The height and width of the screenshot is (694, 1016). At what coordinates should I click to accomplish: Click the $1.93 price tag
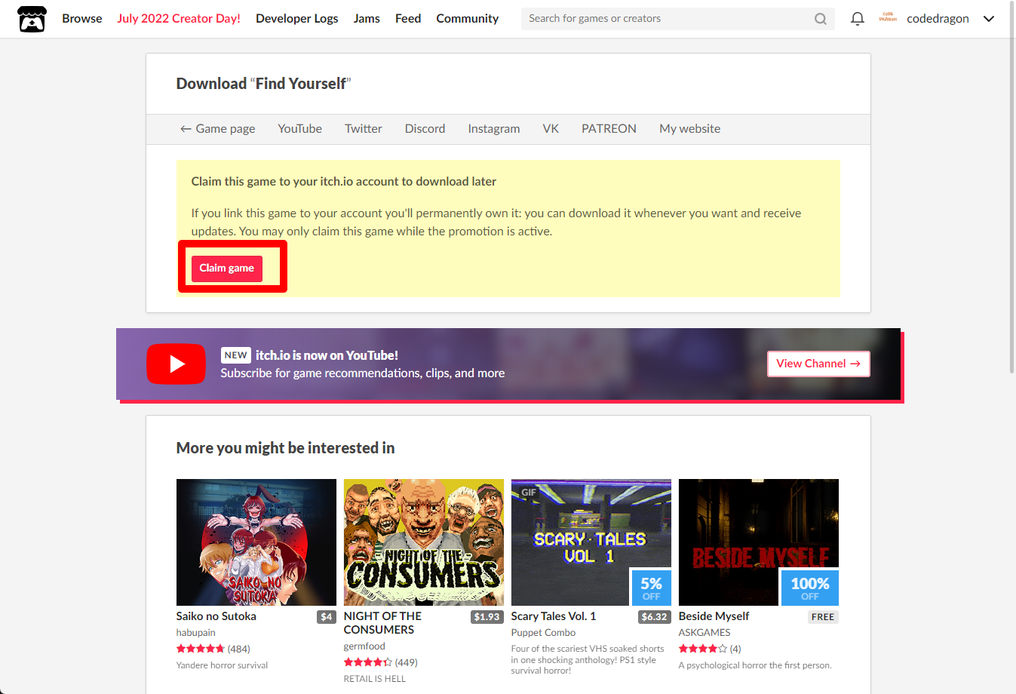487,617
